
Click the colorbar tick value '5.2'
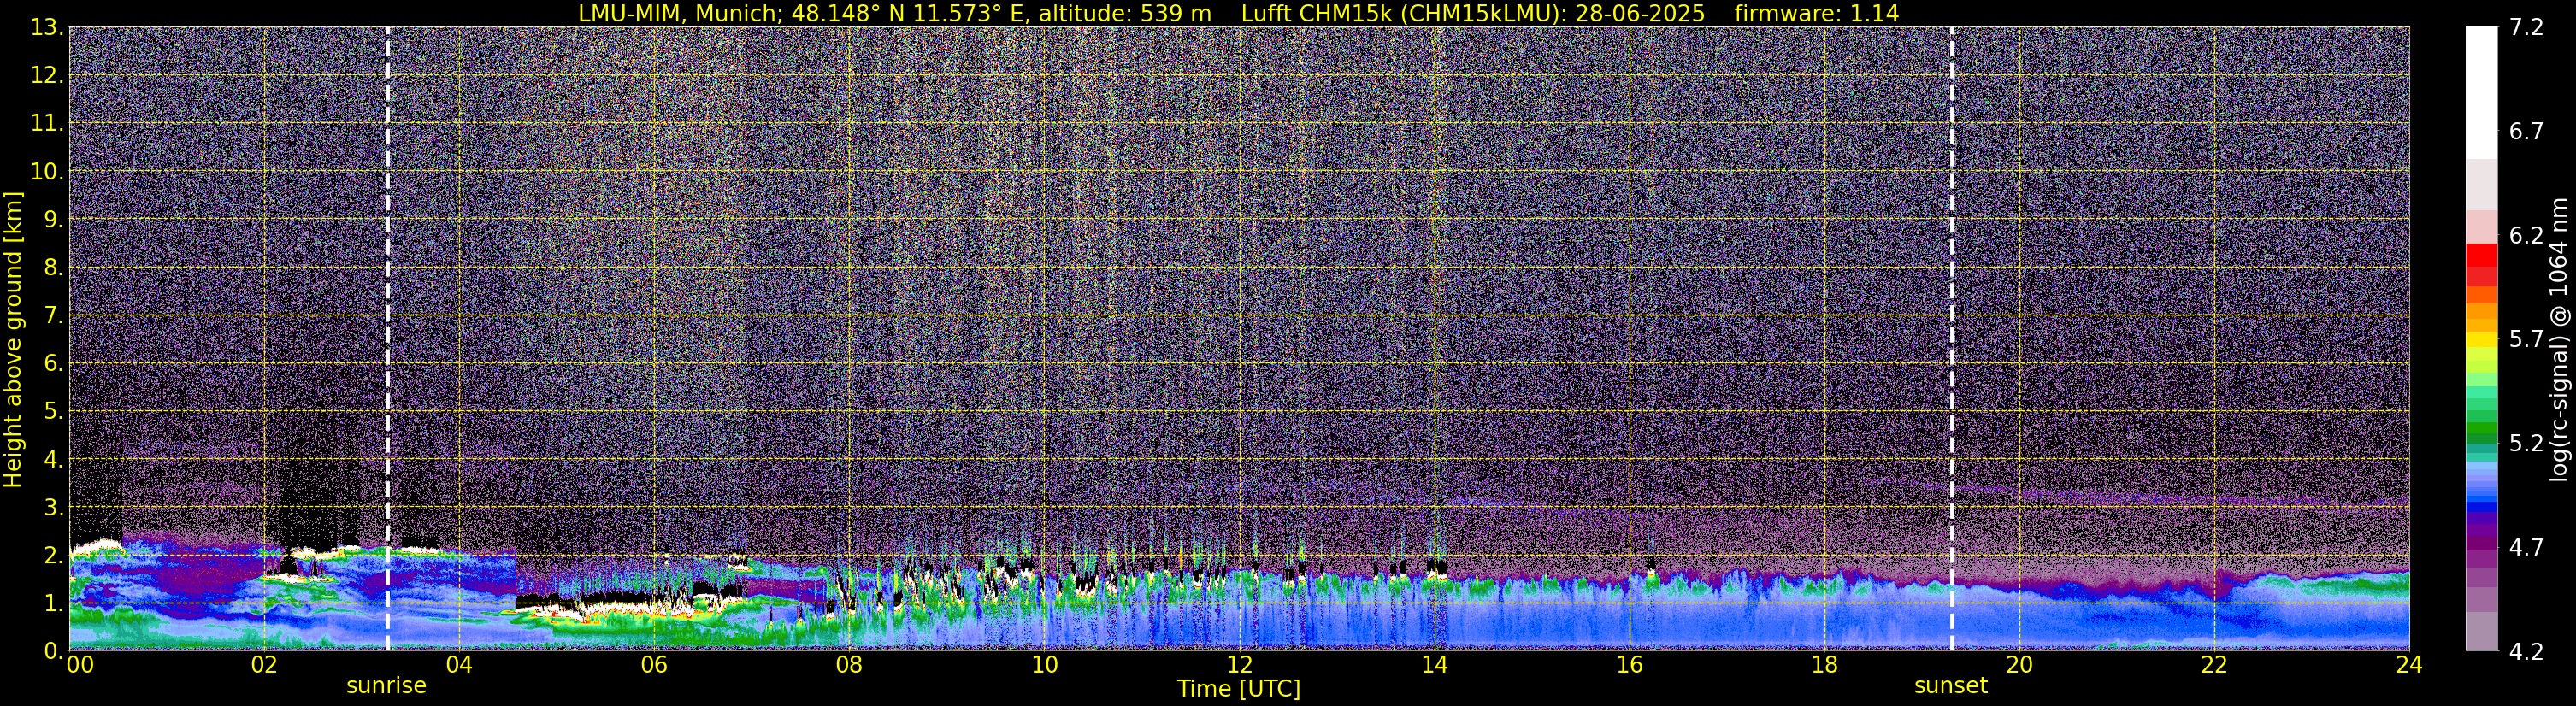pos(2526,444)
